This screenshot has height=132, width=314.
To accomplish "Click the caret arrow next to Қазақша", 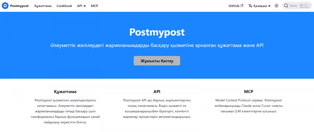I will [x=269, y=6].
